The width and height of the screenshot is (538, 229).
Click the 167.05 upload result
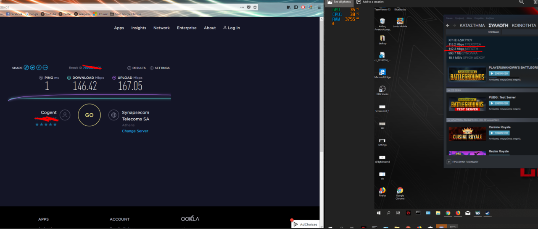click(x=130, y=86)
